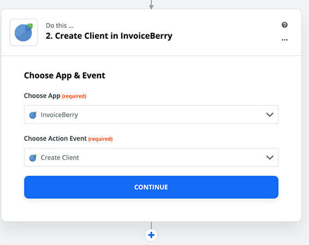Expand the Choose App dropdown chevron
The height and width of the screenshot is (245, 309).
(x=270, y=115)
